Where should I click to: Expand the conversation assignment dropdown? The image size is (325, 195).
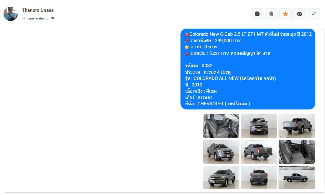38,19
